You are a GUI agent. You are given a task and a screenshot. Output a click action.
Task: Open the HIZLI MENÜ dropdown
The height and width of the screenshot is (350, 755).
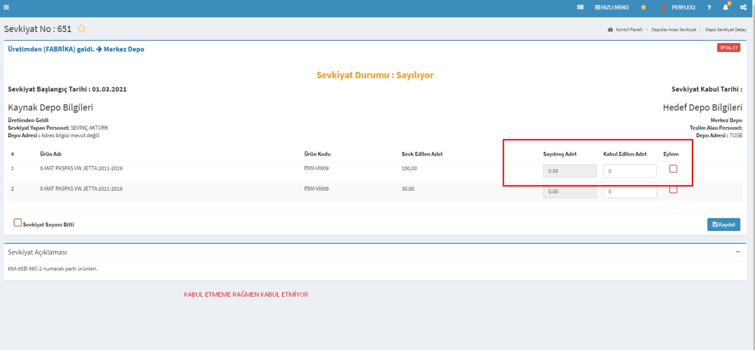[612, 7]
